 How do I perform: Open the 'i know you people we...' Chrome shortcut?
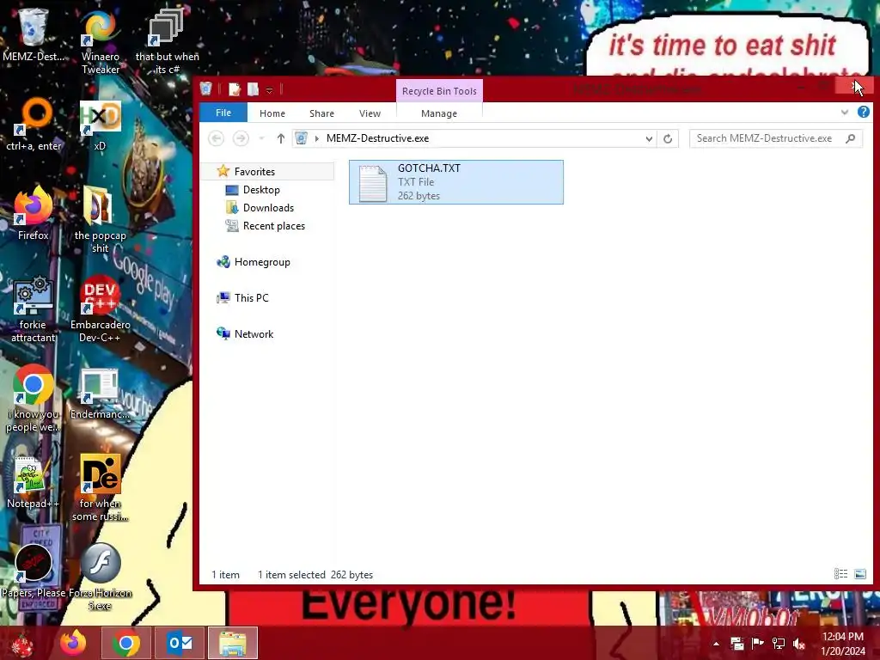coord(34,399)
